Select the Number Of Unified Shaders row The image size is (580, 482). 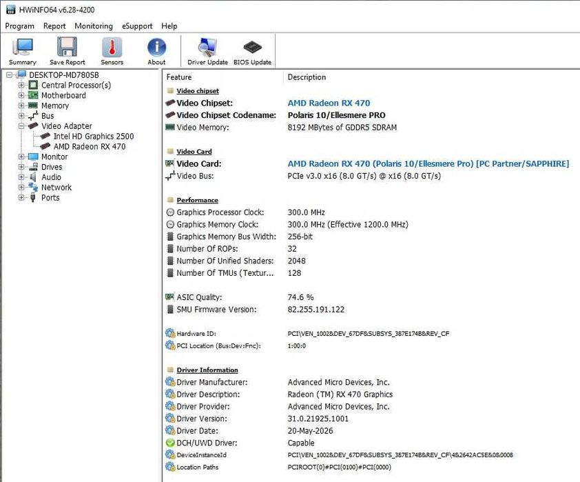(x=371, y=261)
